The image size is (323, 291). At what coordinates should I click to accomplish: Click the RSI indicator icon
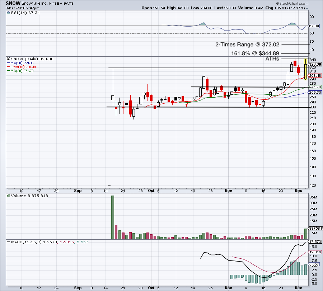[x=9, y=13]
